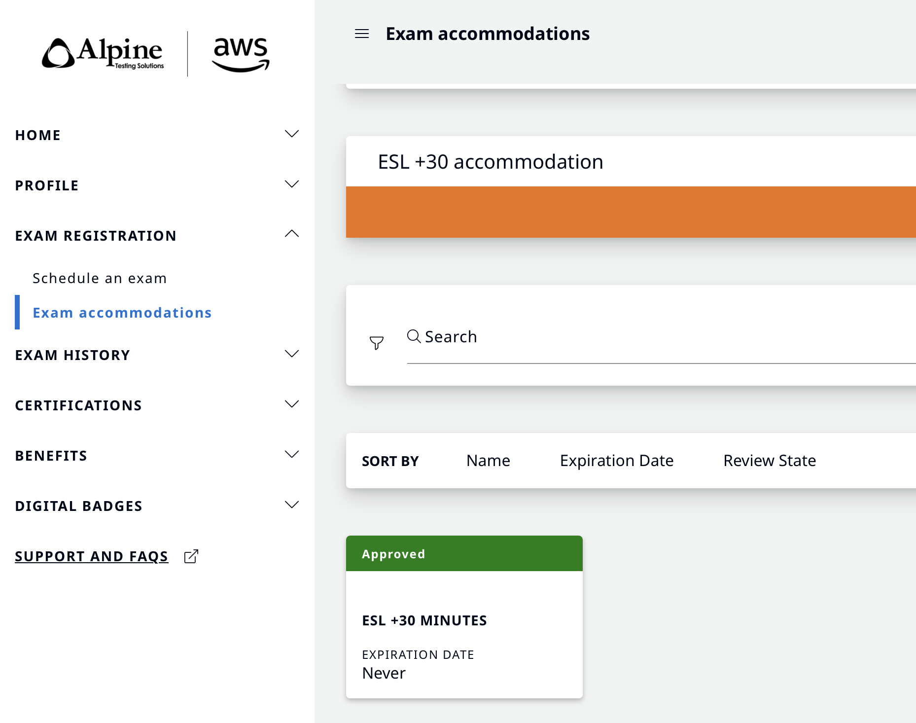The height and width of the screenshot is (723, 916).
Task: Click the hamburger menu icon
Action: [362, 34]
